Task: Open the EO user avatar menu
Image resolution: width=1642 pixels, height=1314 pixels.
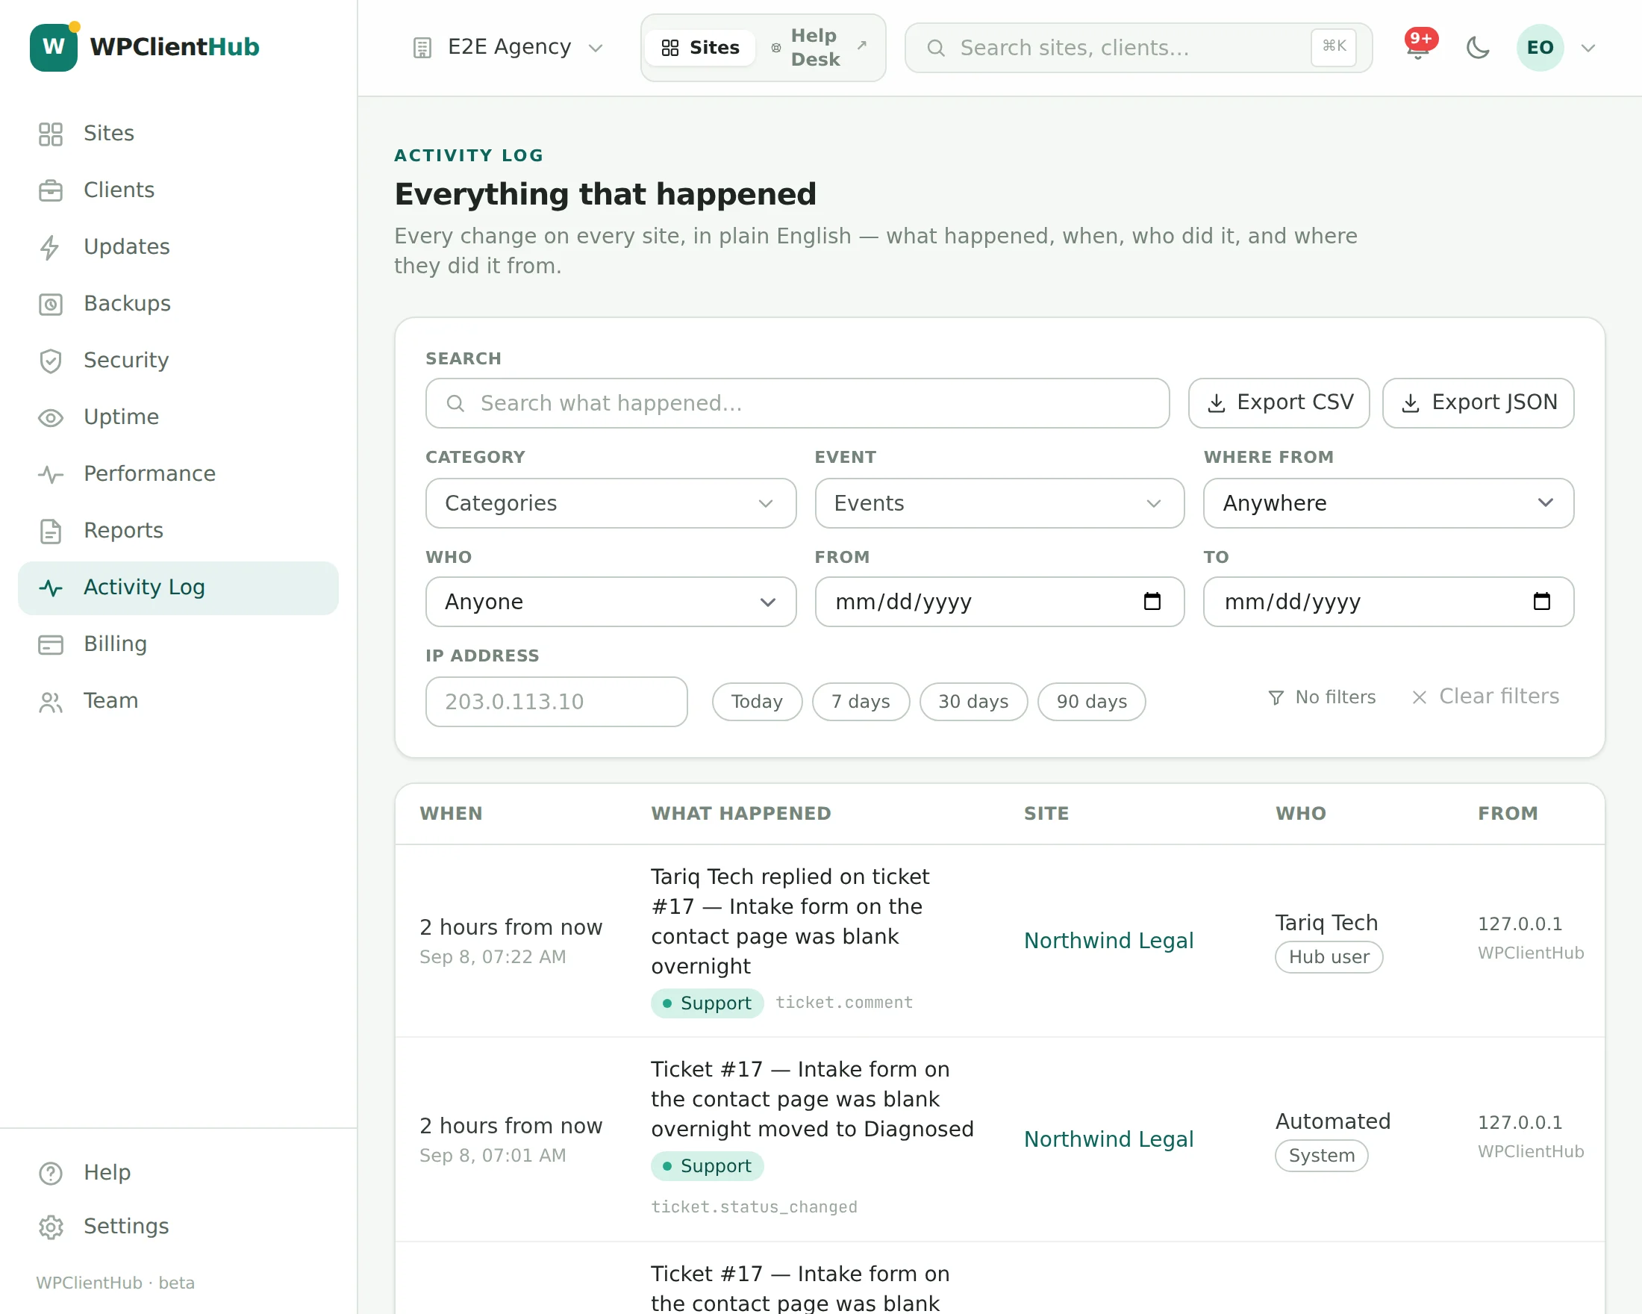Action: pyautogui.click(x=1540, y=48)
